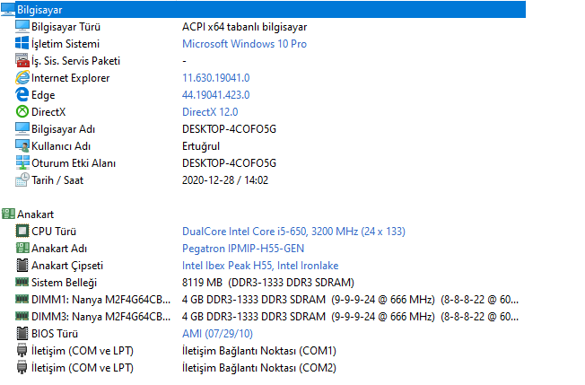
Task: Click the Bilgisayar Türü monitor icon
Action: 22,27
